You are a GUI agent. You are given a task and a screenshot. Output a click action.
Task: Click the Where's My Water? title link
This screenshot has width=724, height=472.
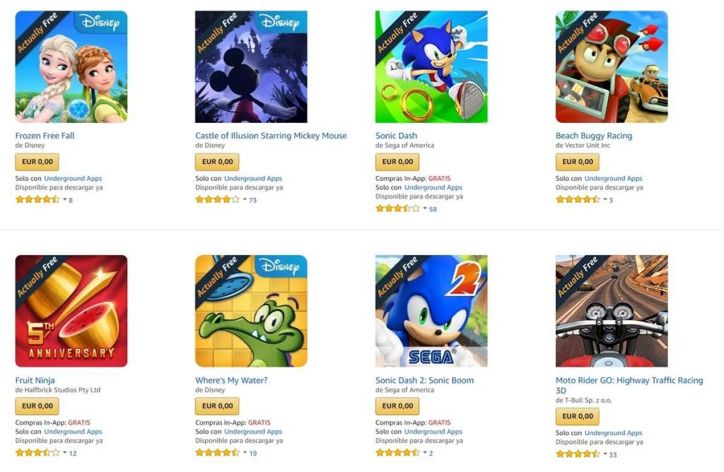[x=231, y=380]
